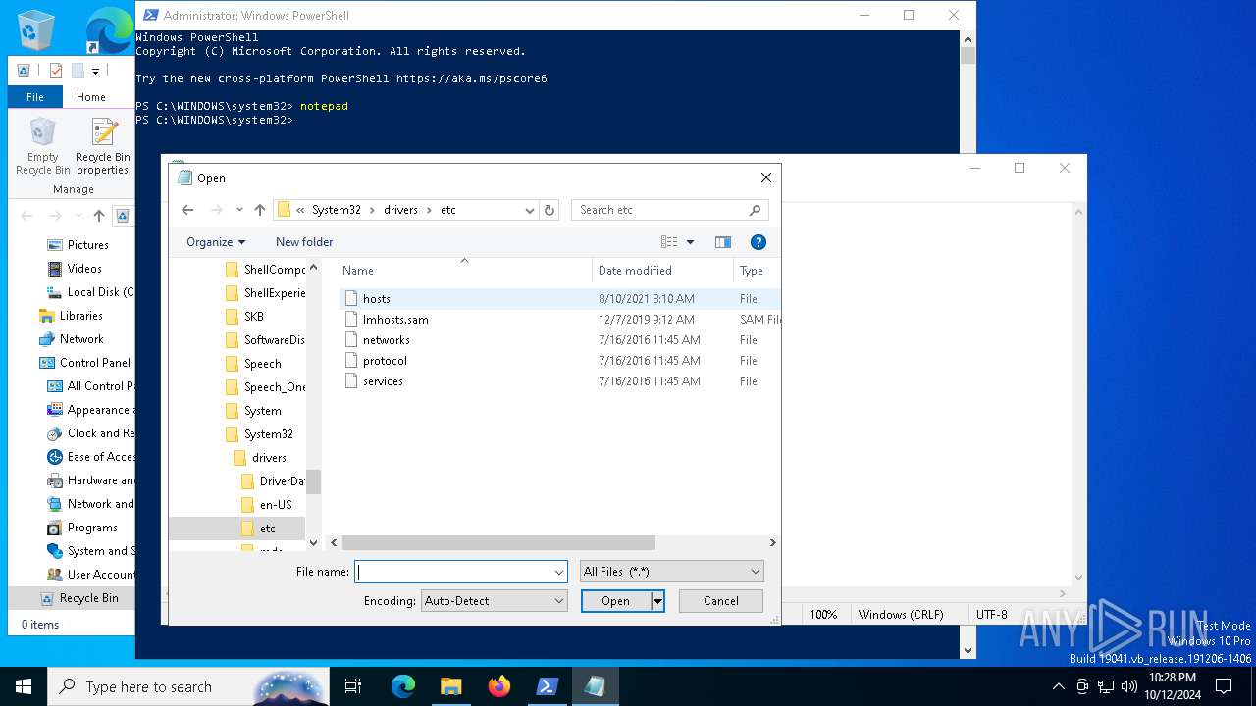1256x706 pixels.
Task: Select Libraries in Explorer sidebar
Action: point(80,316)
